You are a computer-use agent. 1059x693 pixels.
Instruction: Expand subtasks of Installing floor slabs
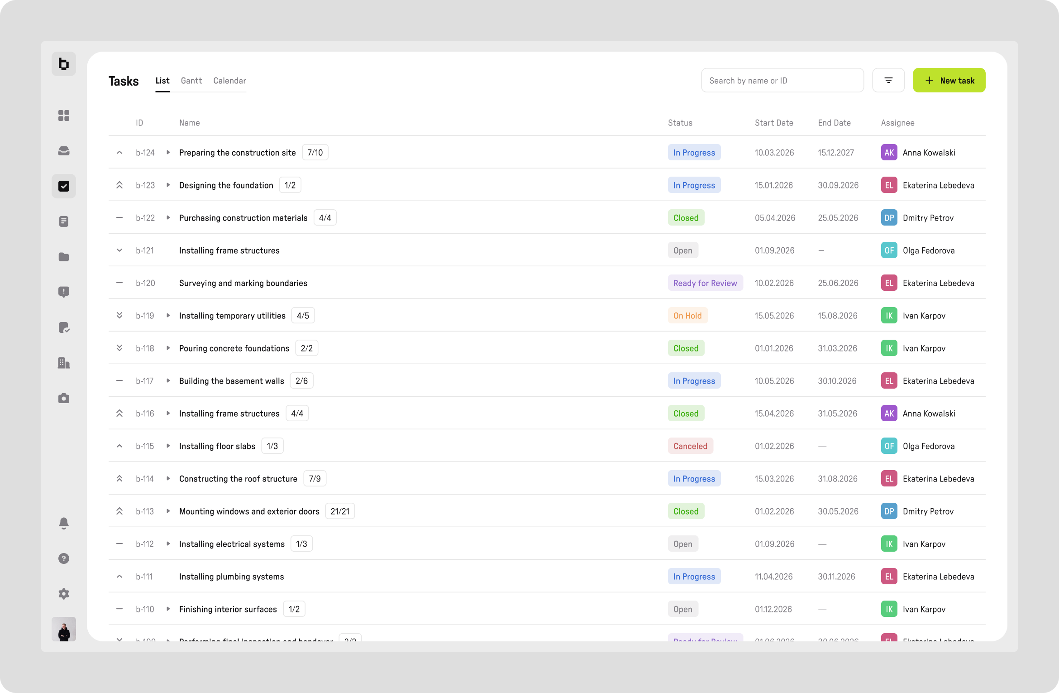168,446
